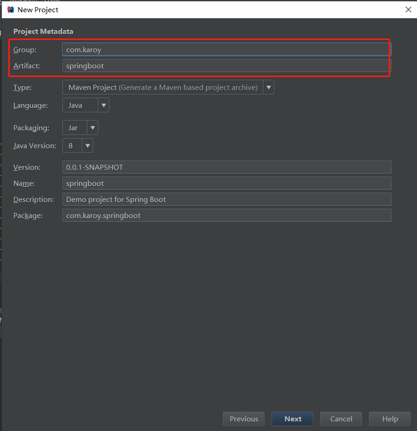Click the Language label
417x431 pixels.
pos(31,105)
